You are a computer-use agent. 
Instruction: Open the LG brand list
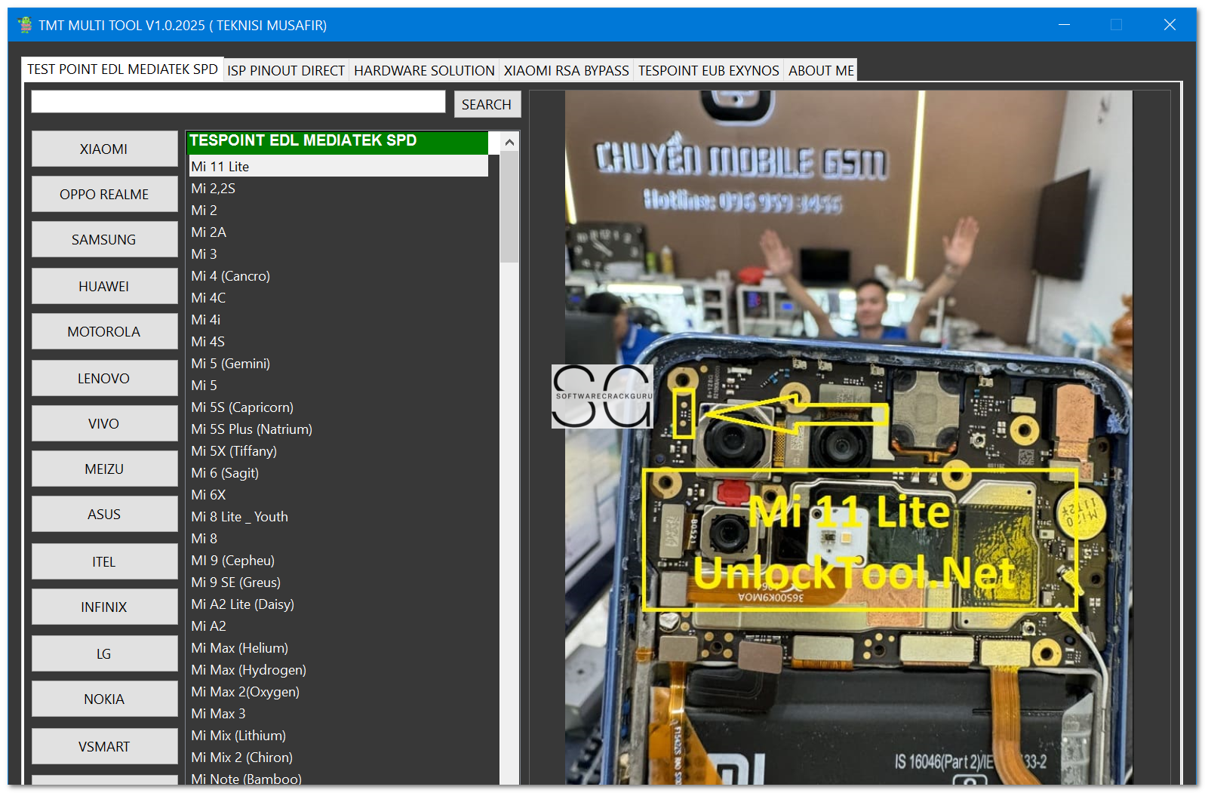pos(104,653)
